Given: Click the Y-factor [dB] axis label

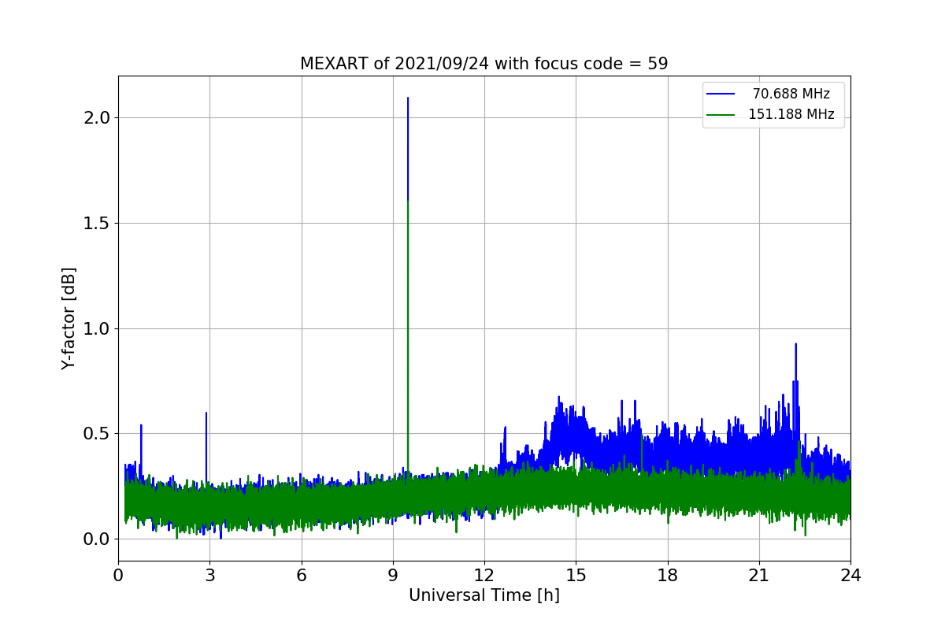Looking at the screenshot, I should [x=69, y=318].
